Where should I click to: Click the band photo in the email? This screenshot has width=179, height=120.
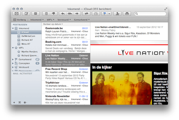click(x=122, y=88)
